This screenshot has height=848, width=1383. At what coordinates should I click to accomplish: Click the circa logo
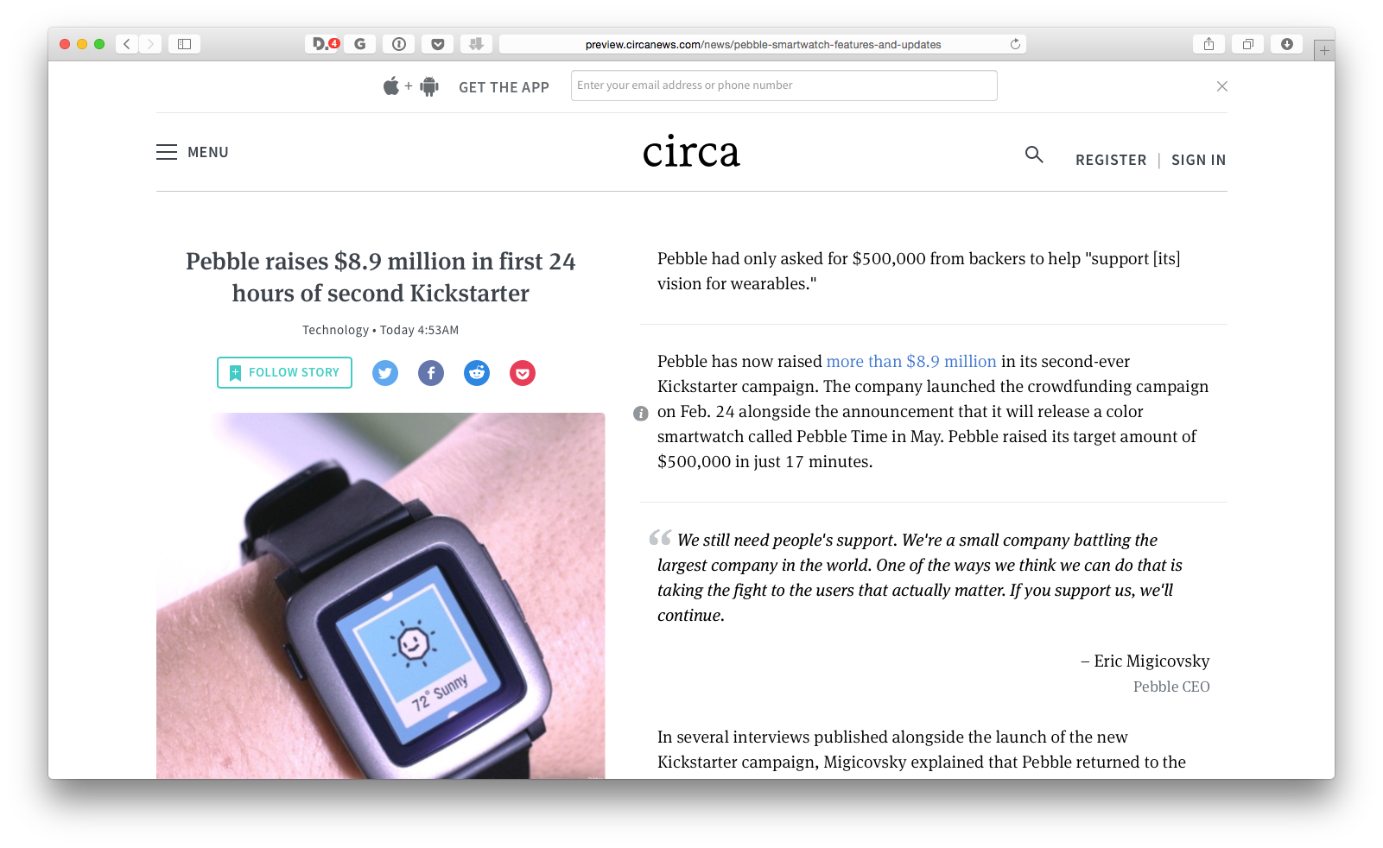tap(691, 152)
